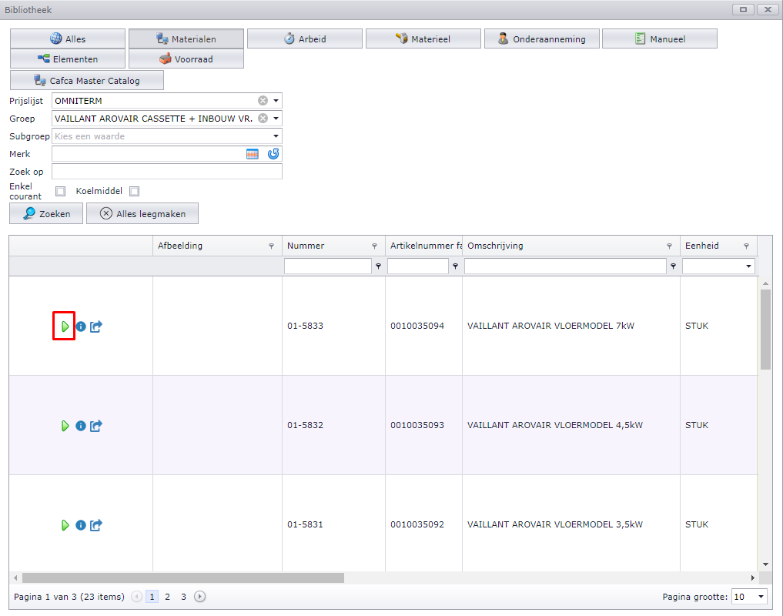Viewport: 783px width, 616px height.
Task: Switch to the Materieel tab
Action: pos(423,38)
